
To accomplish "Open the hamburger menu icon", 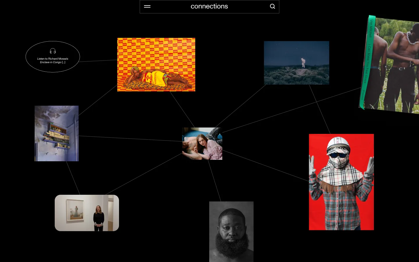I will 147,6.
